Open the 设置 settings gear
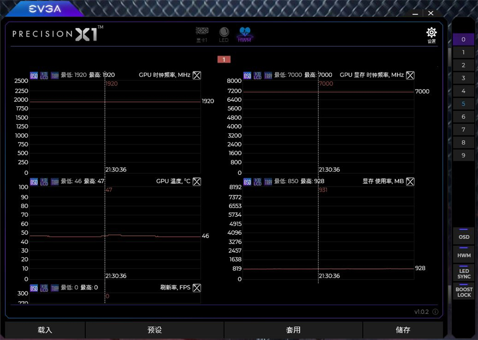 [x=431, y=33]
